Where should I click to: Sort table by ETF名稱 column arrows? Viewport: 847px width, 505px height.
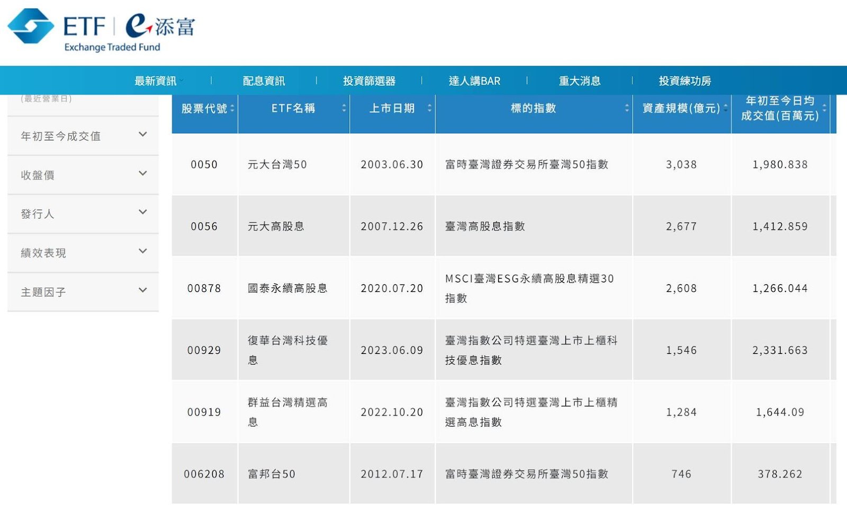tap(344, 108)
